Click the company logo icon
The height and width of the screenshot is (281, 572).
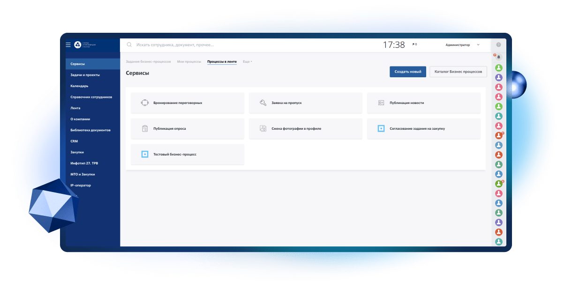tap(77, 45)
